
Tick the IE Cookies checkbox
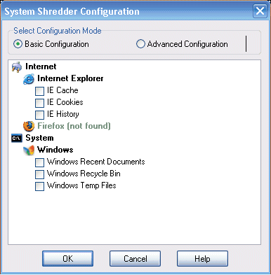coord(39,103)
